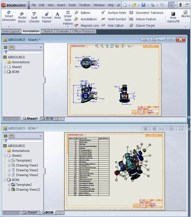Open the Edit menu
Viewport: 191px width, 217px height.
(x=41, y=5)
